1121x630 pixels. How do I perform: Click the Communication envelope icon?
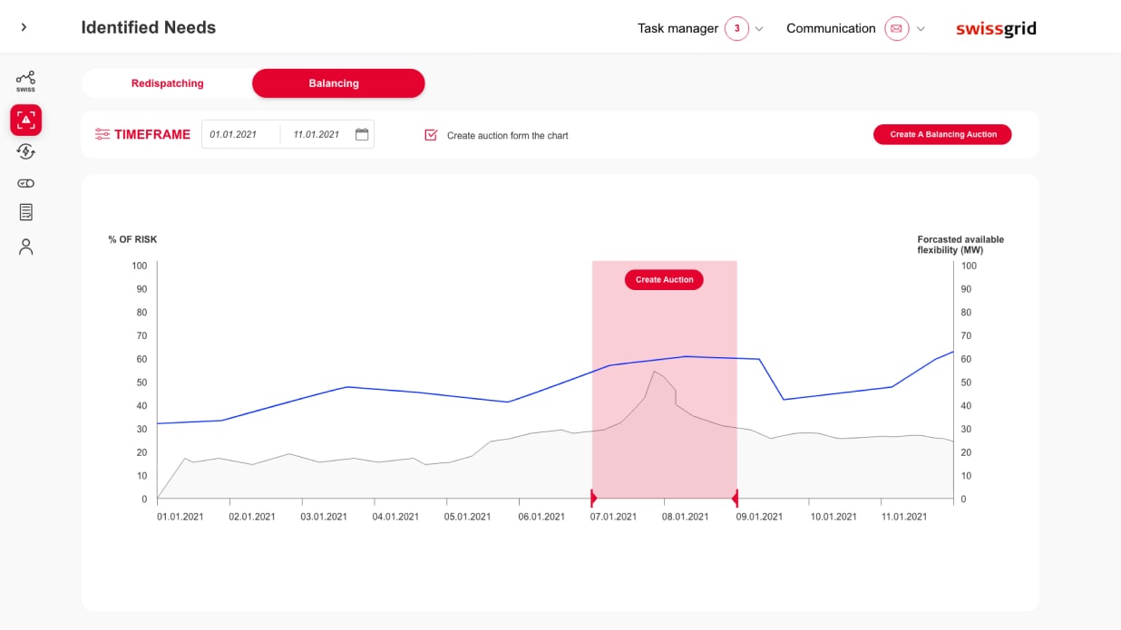coord(896,28)
